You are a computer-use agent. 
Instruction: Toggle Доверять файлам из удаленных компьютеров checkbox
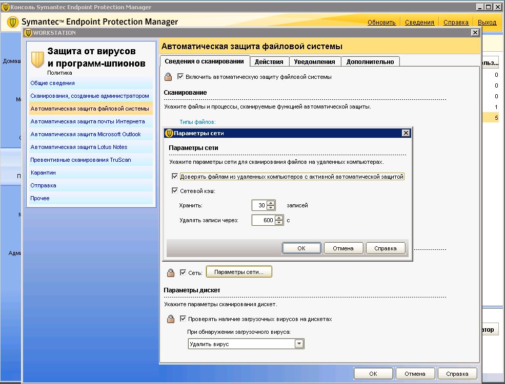pyautogui.click(x=174, y=176)
